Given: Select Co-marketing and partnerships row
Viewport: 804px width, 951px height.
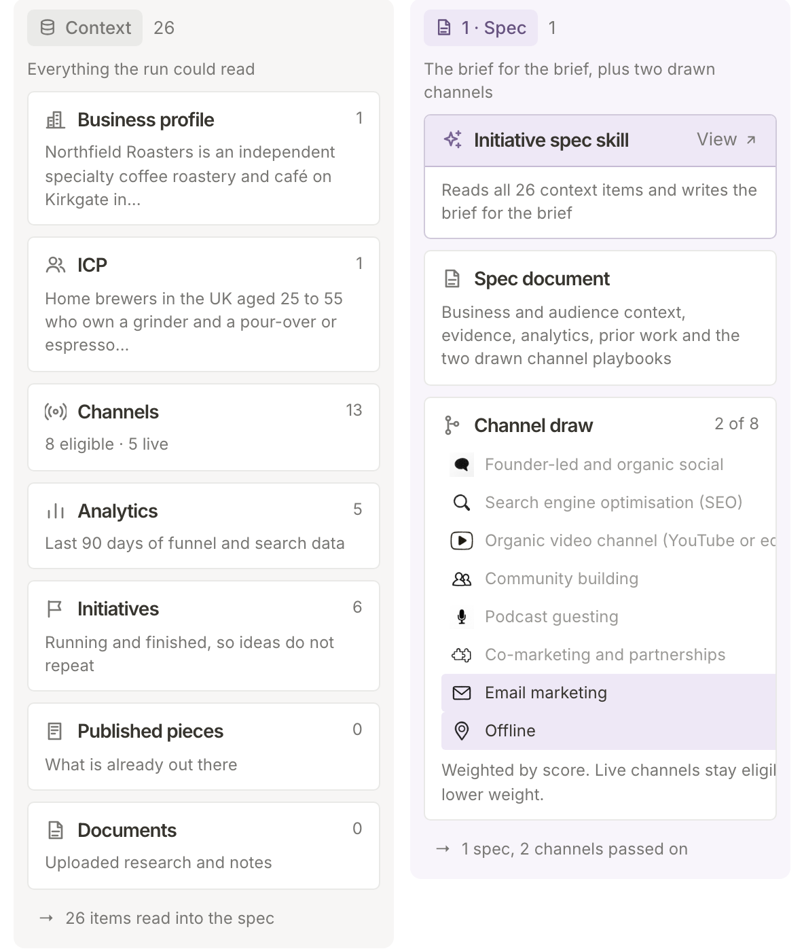Looking at the screenshot, I should 608,655.
